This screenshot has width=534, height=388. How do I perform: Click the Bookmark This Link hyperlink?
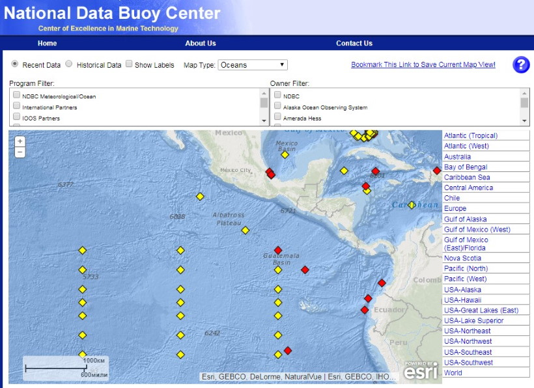click(423, 64)
